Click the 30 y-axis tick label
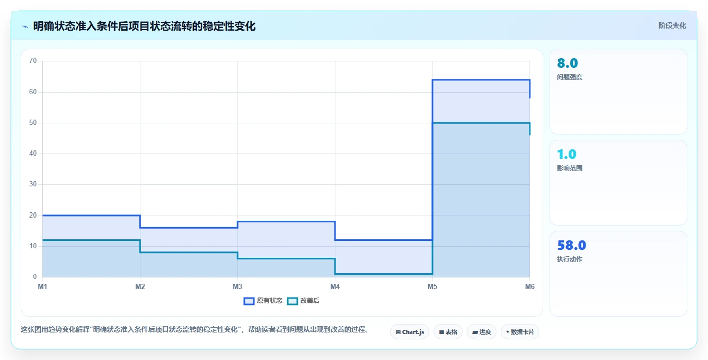 (x=33, y=184)
